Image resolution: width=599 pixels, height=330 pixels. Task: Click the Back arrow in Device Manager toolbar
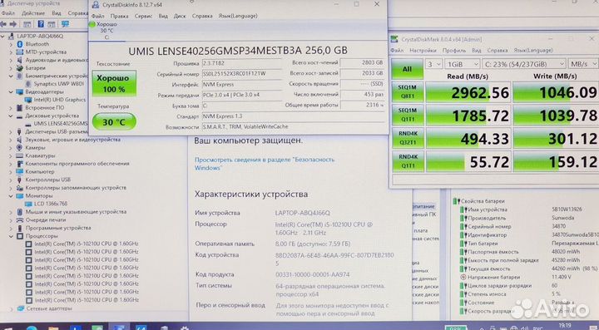click(4, 24)
